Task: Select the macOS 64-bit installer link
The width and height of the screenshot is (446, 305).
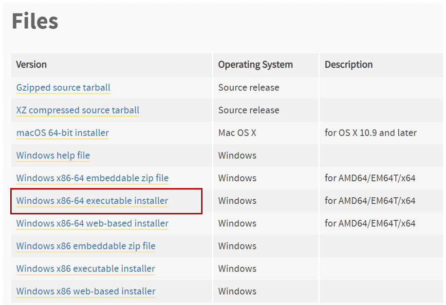Action: coord(63,133)
